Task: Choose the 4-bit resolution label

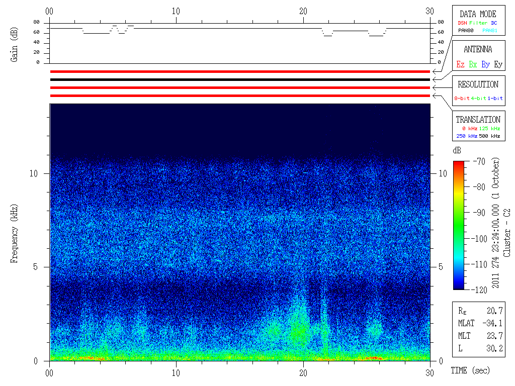Action: click(x=479, y=99)
